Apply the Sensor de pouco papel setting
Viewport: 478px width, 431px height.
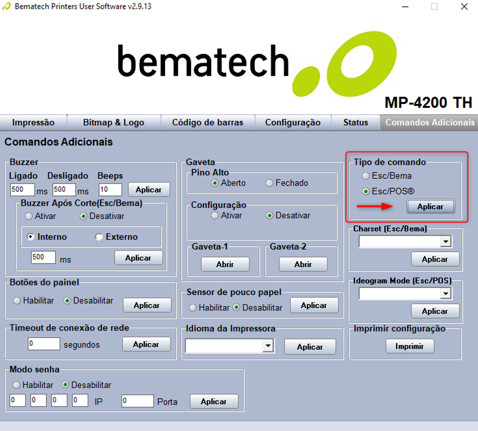(x=314, y=305)
